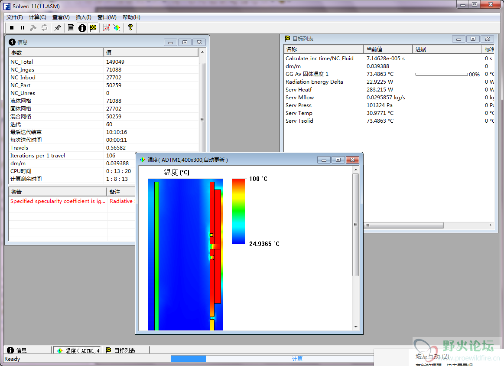This screenshot has height=366, width=504.
Task: Click the 警告 column header
Action: (58, 192)
